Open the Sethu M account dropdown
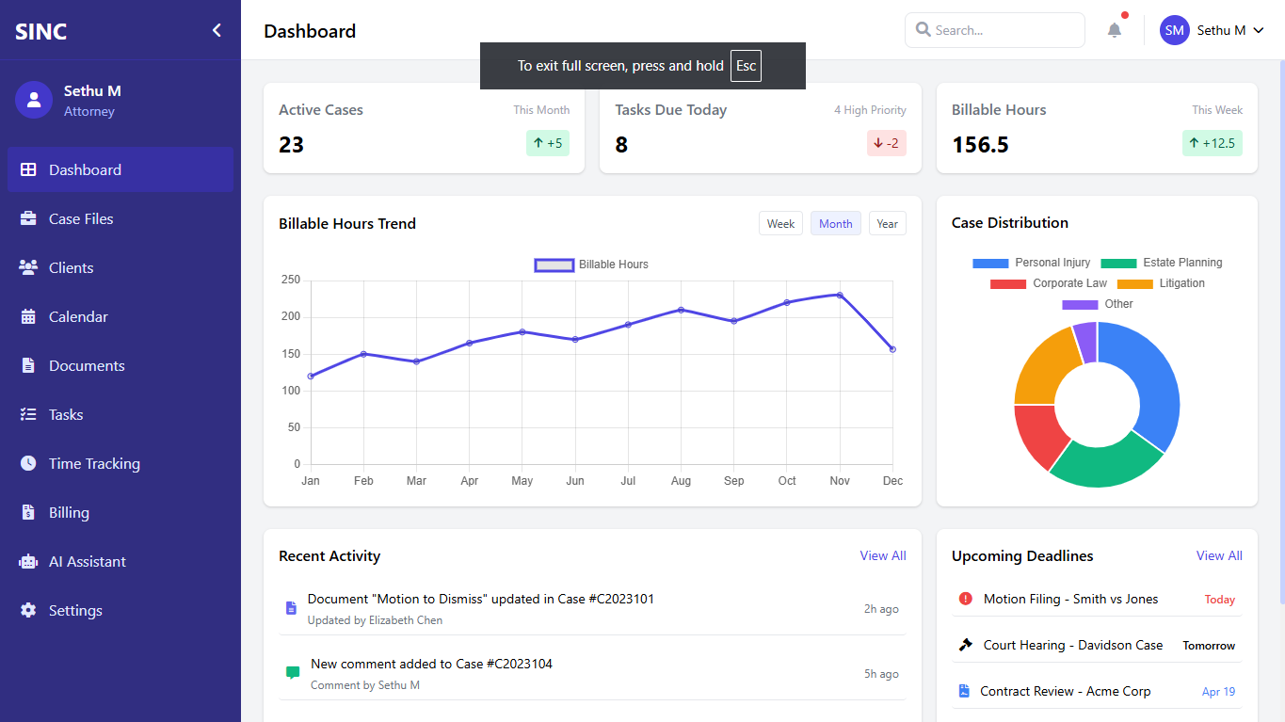This screenshot has height=722, width=1285. point(1214,29)
